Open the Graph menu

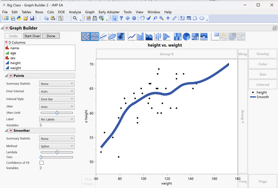[90, 12]
